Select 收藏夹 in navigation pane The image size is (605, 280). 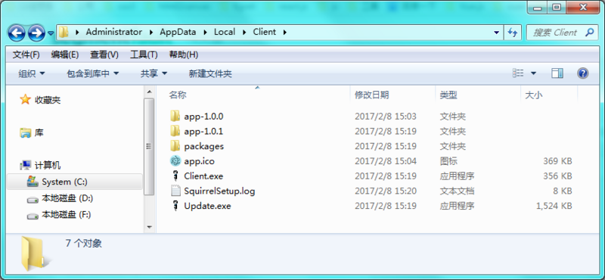click(48, 101)
